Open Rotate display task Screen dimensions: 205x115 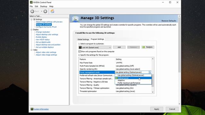click(x=41, y=37)
